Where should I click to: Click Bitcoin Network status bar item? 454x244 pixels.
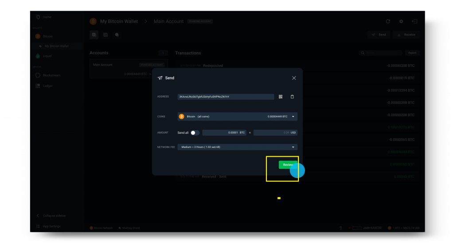102,228
